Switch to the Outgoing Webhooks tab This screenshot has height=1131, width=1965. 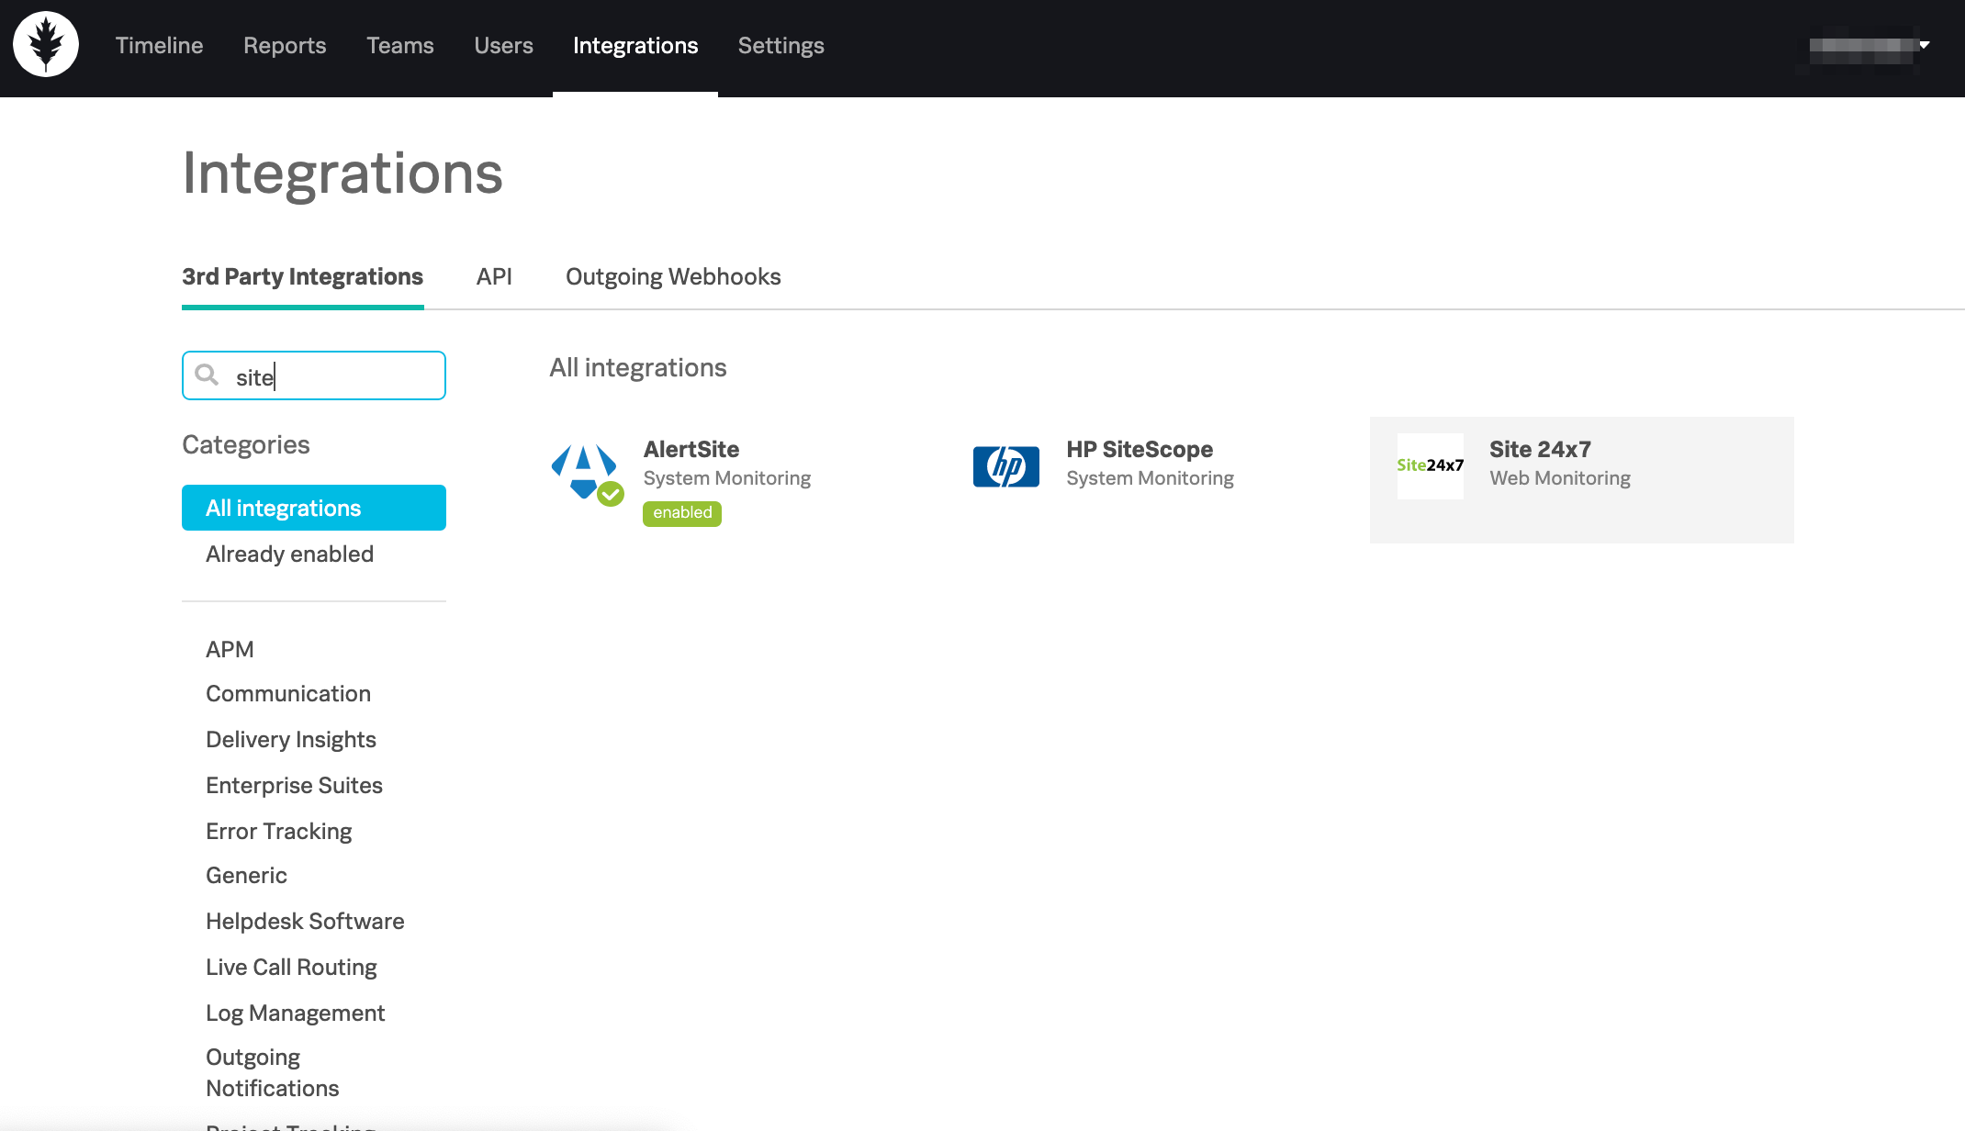(x=673, y=275)
